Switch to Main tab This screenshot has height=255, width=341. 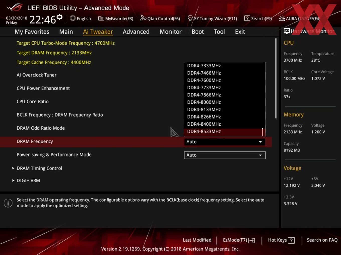[x=66, y=32]
